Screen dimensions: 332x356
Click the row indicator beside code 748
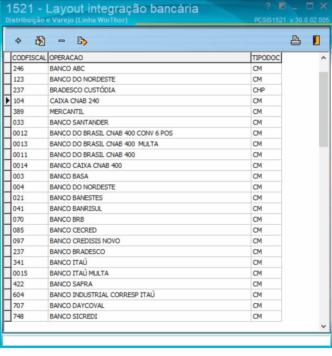(8, 316)
